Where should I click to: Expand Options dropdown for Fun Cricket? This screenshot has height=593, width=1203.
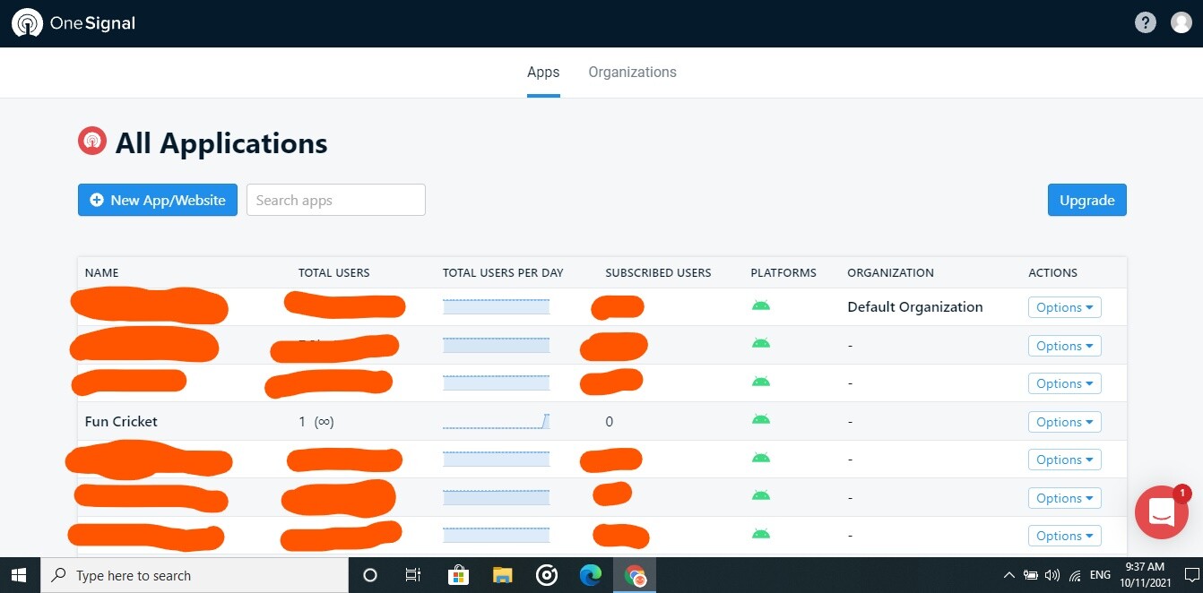[1064, 422]
